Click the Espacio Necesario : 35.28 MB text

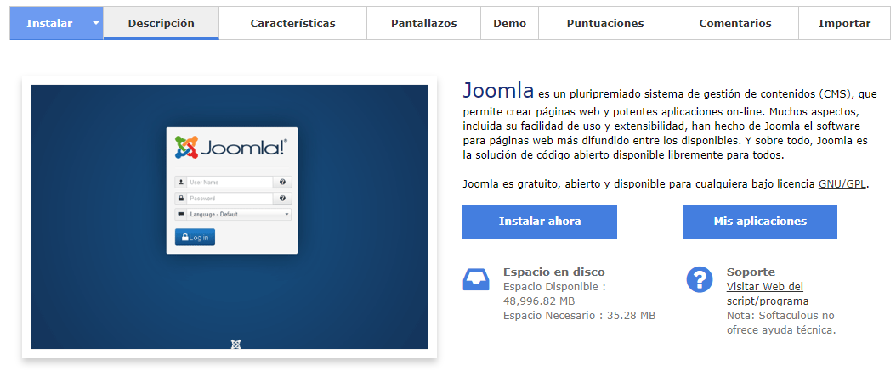point(580,315)
